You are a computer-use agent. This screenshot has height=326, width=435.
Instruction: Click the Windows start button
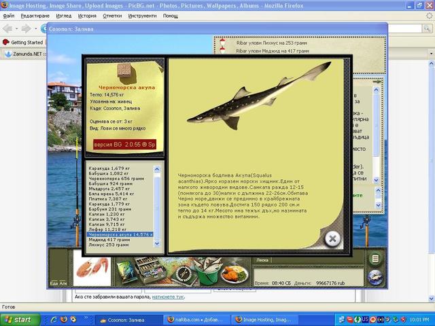[20, 320]
